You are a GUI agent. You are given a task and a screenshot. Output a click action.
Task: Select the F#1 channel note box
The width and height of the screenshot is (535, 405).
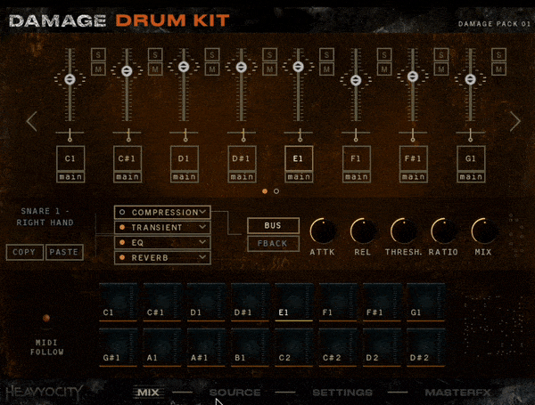(413, 158)
